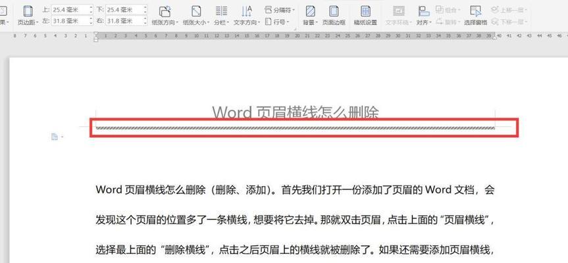The height and width of the screenshot is (263, 568).
Task: Open the 分栏 columns menu
Action: coord(221,15)
